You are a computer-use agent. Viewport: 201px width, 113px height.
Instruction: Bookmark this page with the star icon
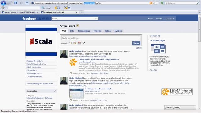coord(154,3)
